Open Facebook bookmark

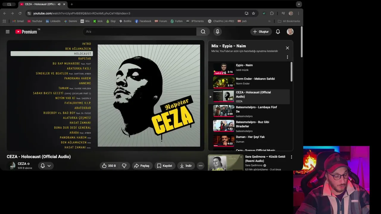pos(143,21)
